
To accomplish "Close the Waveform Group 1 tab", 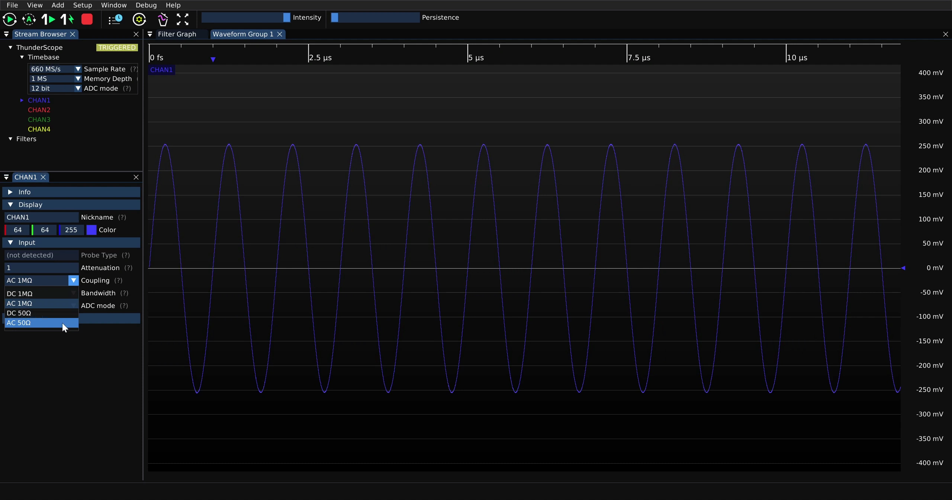I will pyautogui.click(x=280, y=34).
